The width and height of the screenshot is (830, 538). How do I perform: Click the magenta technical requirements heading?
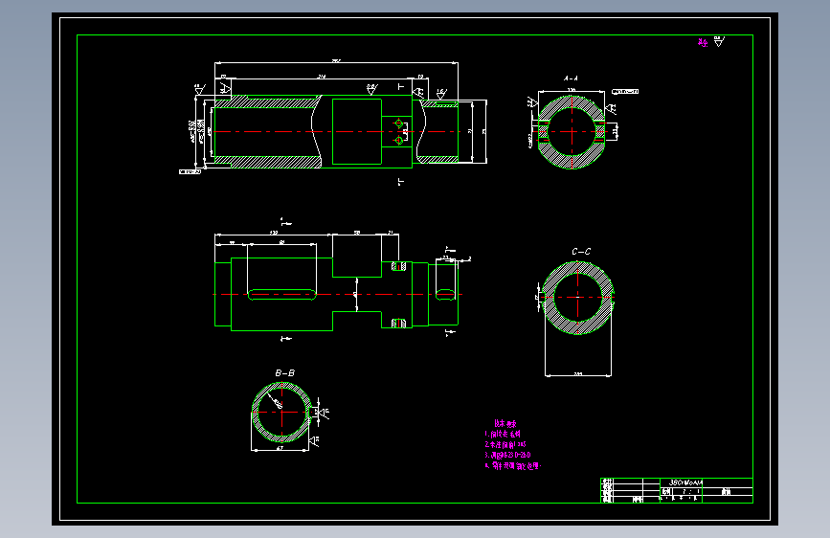point(505,424)
